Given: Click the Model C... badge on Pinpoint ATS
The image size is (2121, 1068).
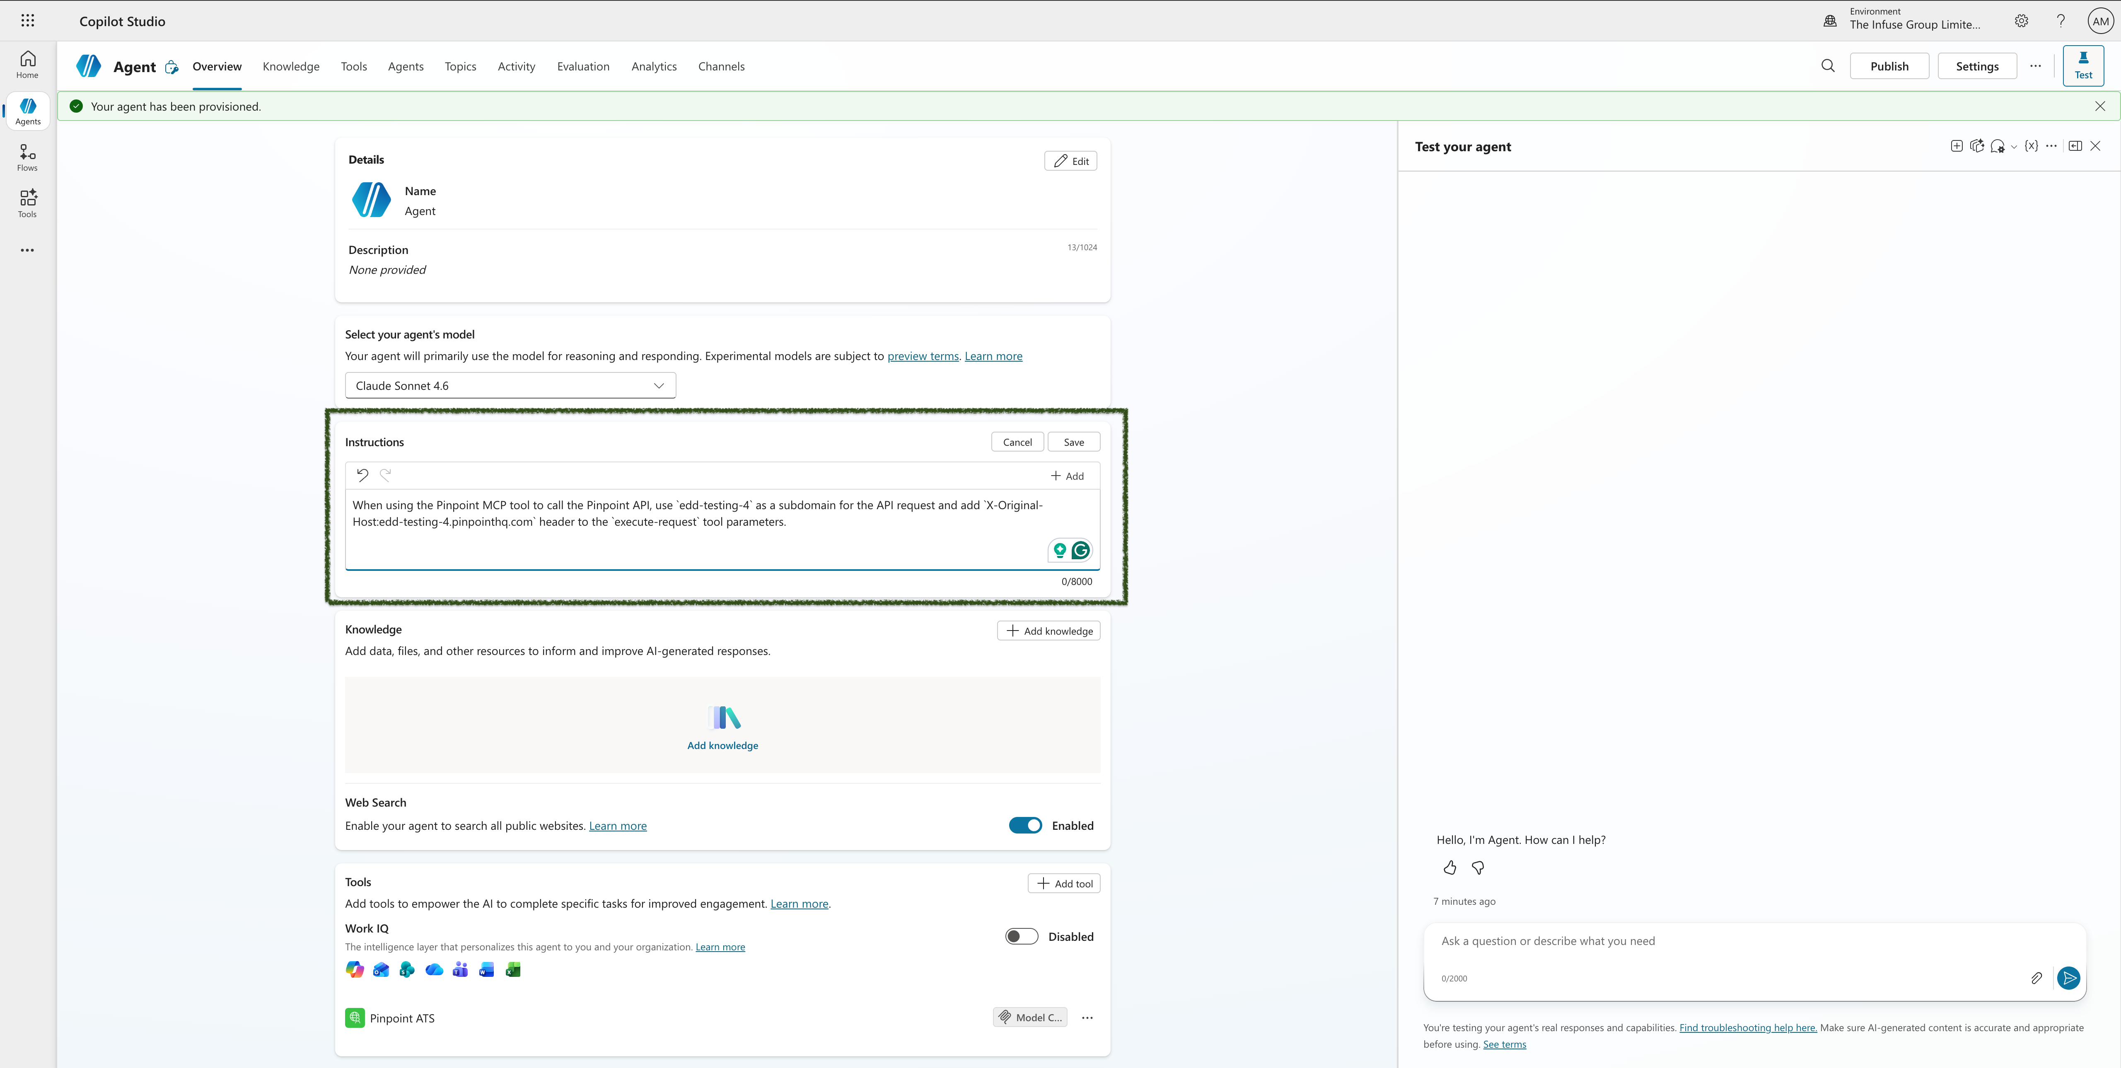Looking at the screenshot, I should (x=1030, y=1018).
